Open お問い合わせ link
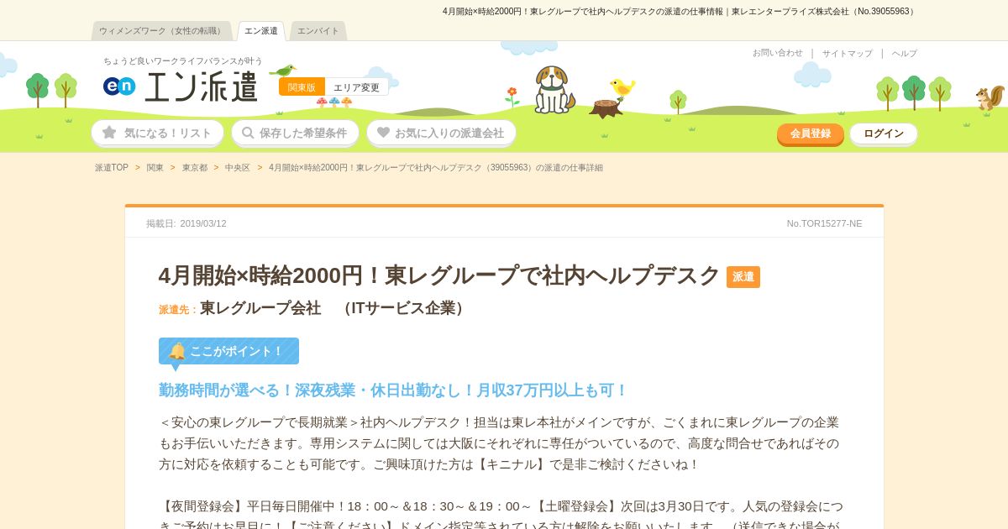The height and width of the screenshot is (529, 1008). coord(777,53)
